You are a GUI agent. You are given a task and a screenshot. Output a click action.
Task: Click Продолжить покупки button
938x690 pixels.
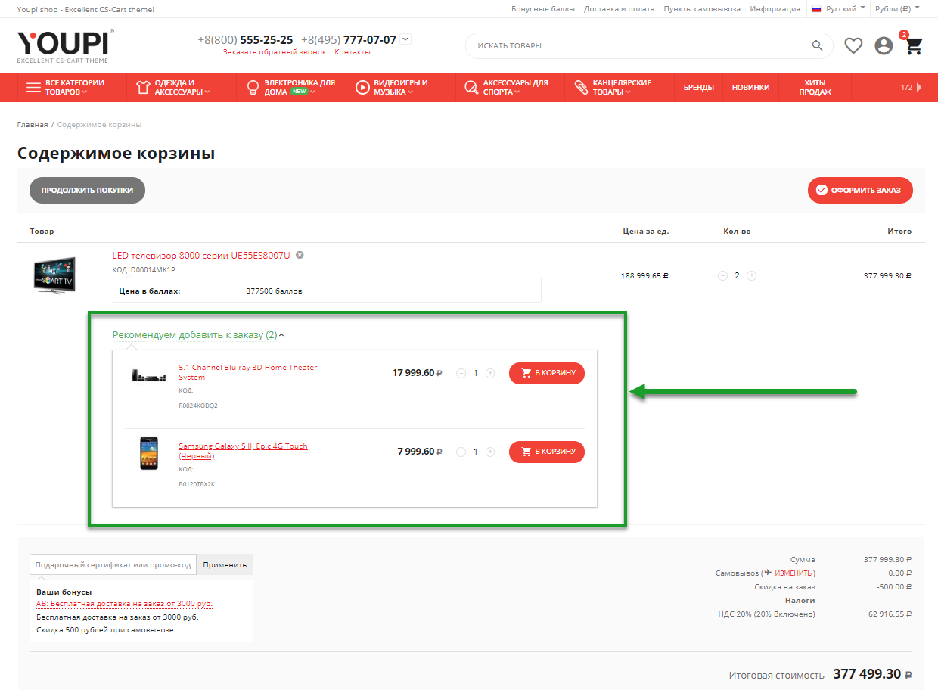pyautogui.click(x=87, y=191)
